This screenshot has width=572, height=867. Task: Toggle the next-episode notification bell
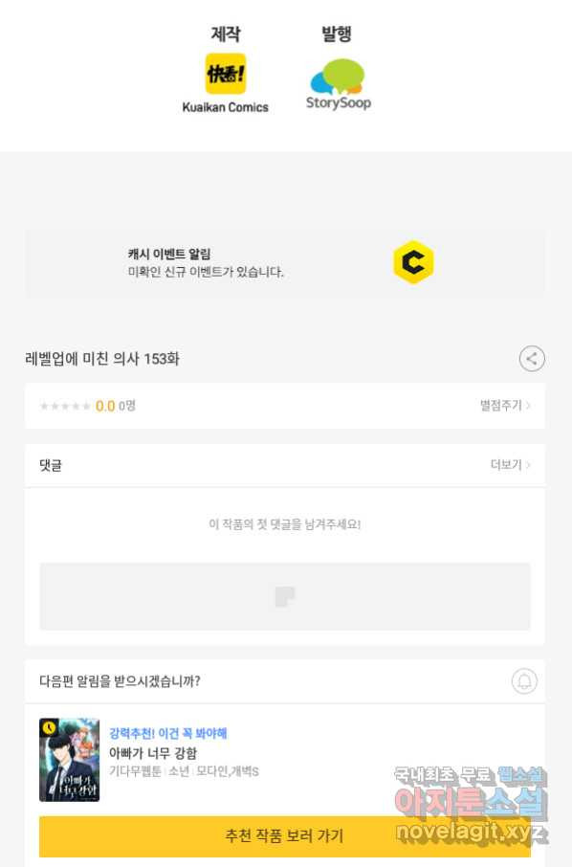(524, 680)
